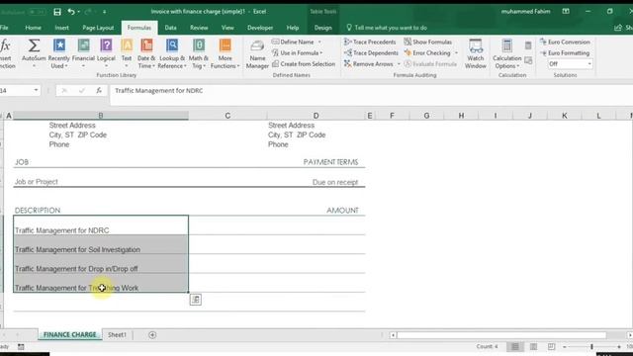Click Trace Dependents
This screenshot has width=633, height=356.
point(372,52)
